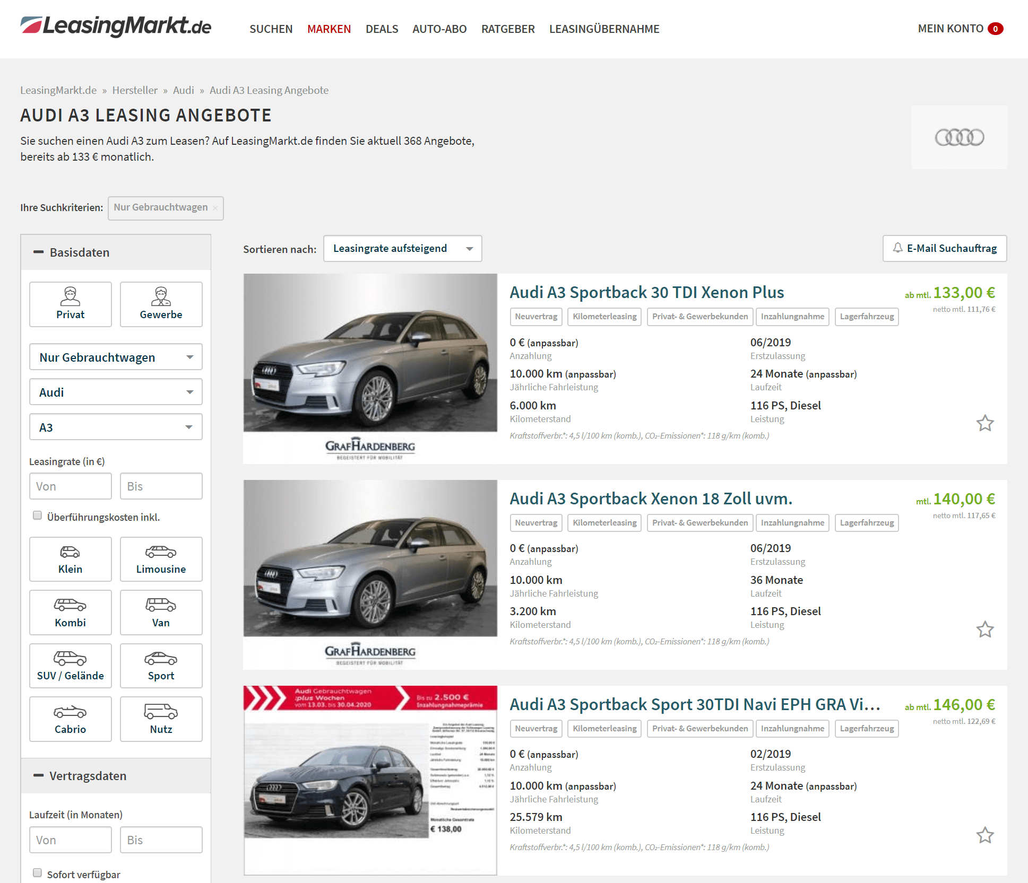This screenshot has width=1028, height=883.
Task: Click the 'Audi A3 Leasing Angebote' breadcrumb text
Action: (269, 90)
